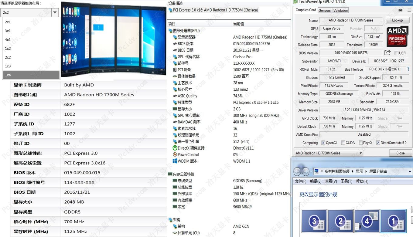Click the four-monitor setup photo
413x237 pixels.
click(x=114, y=39)
